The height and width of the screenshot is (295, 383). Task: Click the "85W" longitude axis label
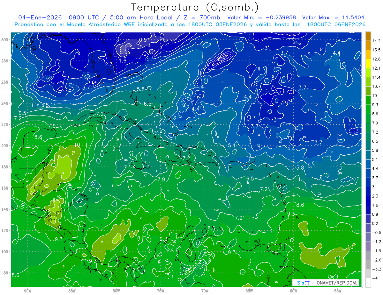click(x=72, y=291)
